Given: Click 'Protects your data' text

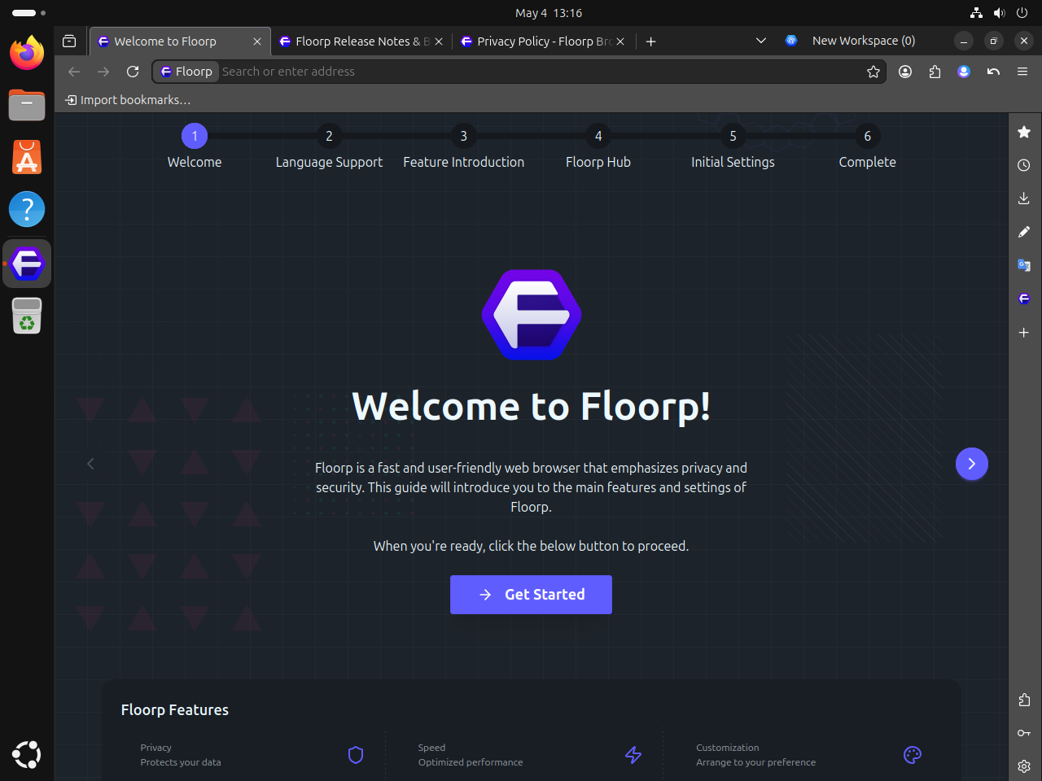Looking at the screenshot, I should [181, 762].
